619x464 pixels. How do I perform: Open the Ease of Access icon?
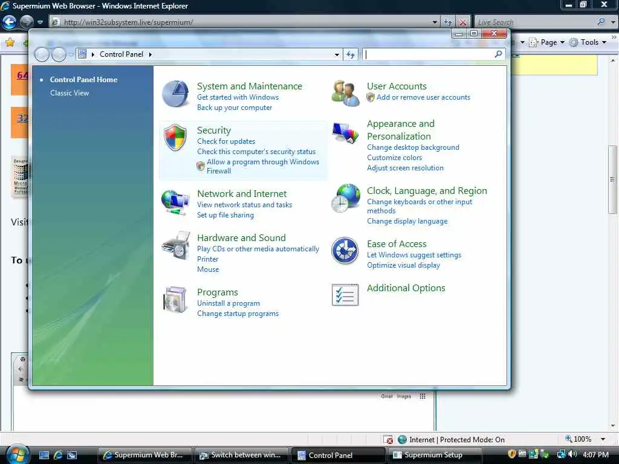[345, 251]
